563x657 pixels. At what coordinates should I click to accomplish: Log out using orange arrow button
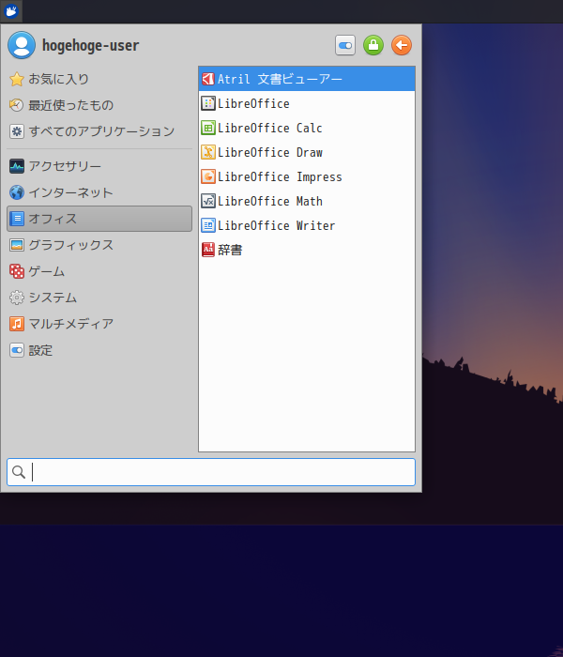[x=402, y=45]
